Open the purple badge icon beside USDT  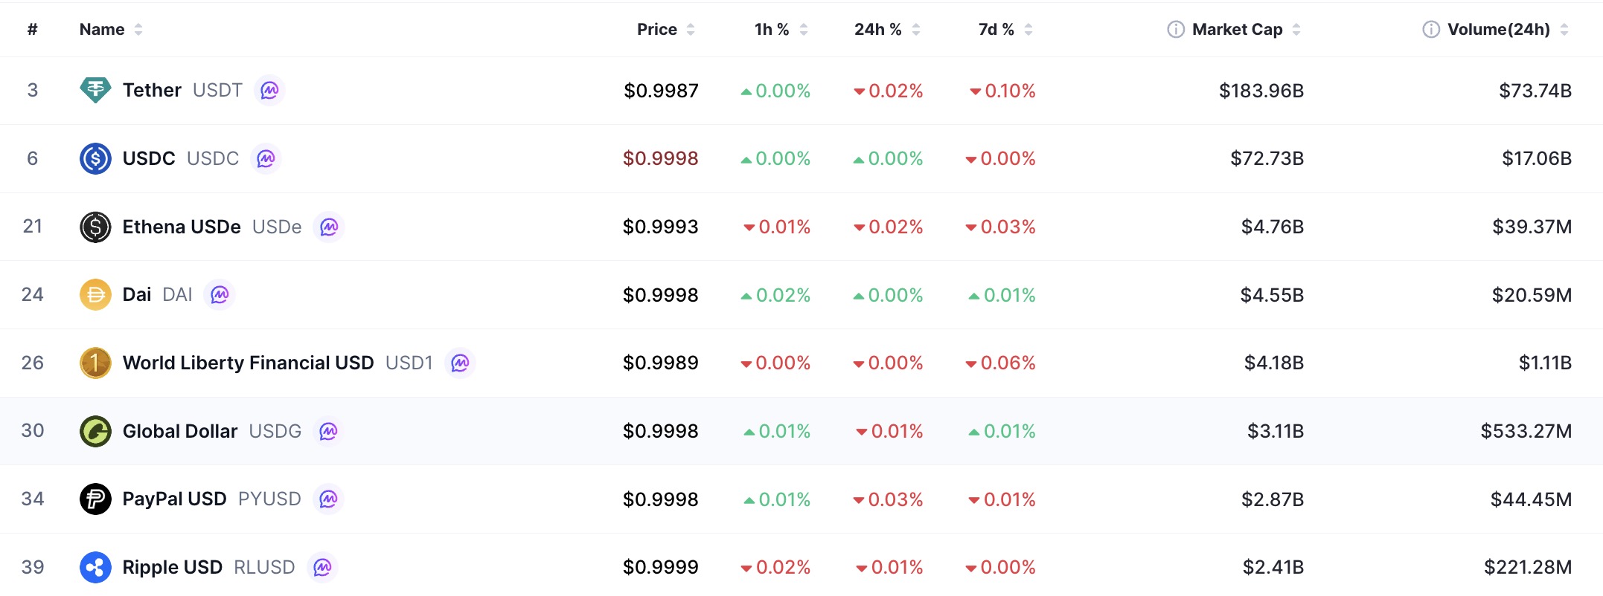(269, 91)
